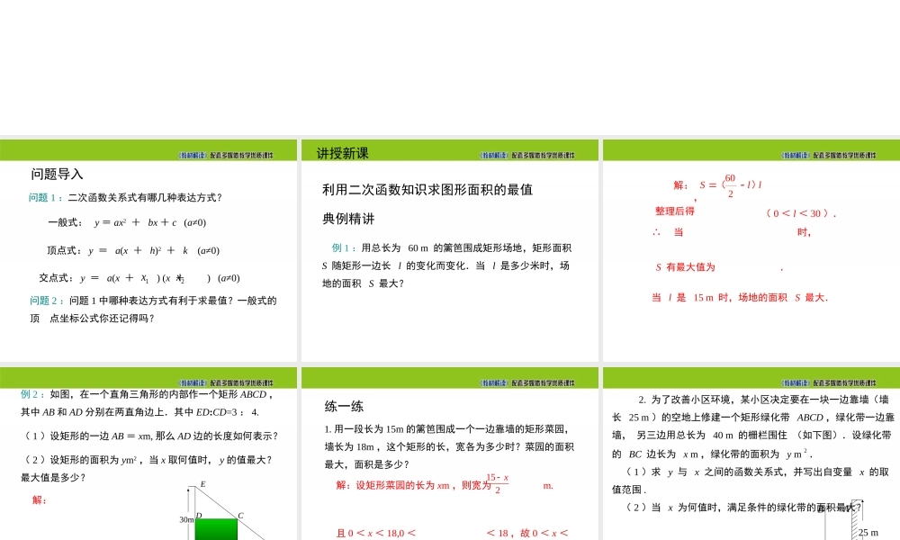This screenshot has width=900, height=540.
Task: Select the 问题1 label text
Action: (41, 197)
